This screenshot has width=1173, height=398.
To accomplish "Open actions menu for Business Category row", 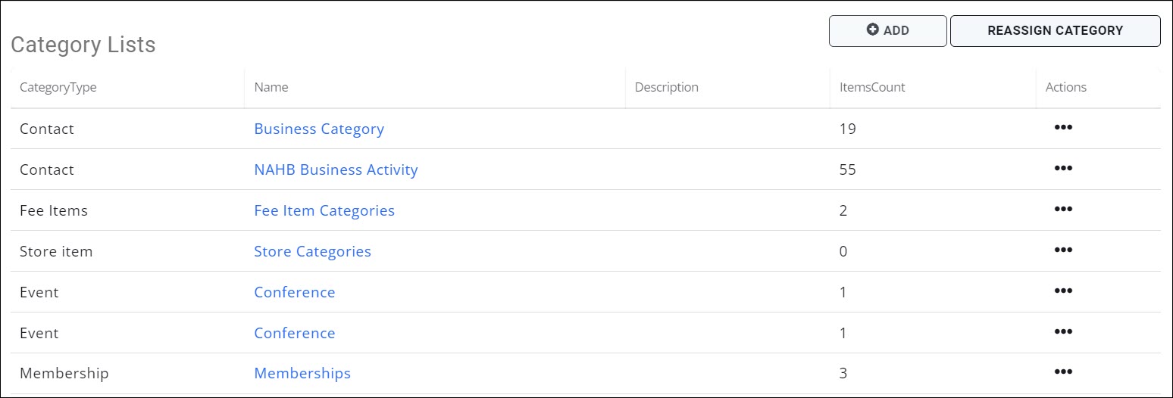I will point(1062,128).
